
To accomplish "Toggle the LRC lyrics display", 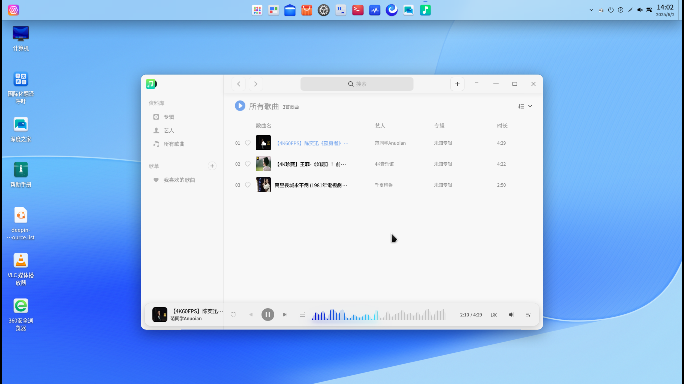I will tap(494, 315).
